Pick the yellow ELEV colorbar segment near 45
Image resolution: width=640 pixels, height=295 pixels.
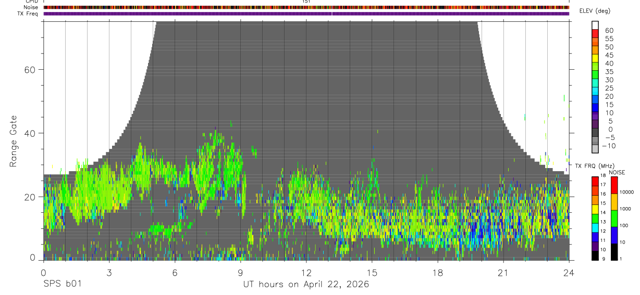pos(595,59)
